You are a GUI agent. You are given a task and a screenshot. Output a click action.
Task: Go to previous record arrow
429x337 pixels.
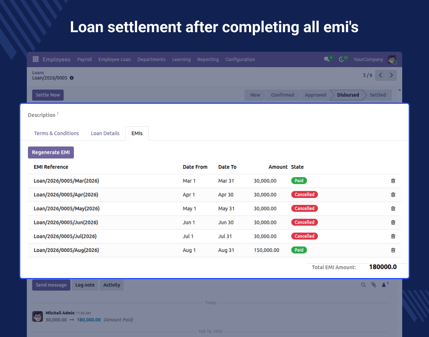click(x=380, y=75)
